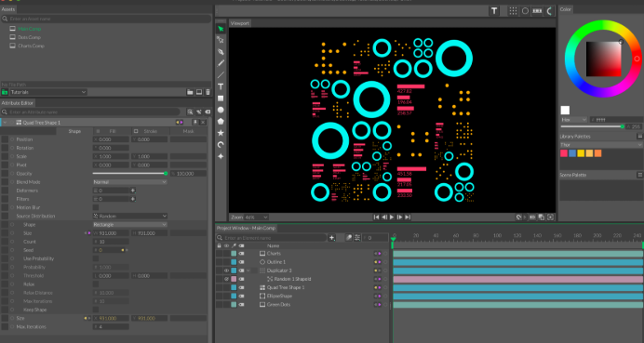The image size is (644, 343).
Task: Pick the Pen tool
Action: click(221, 52)
